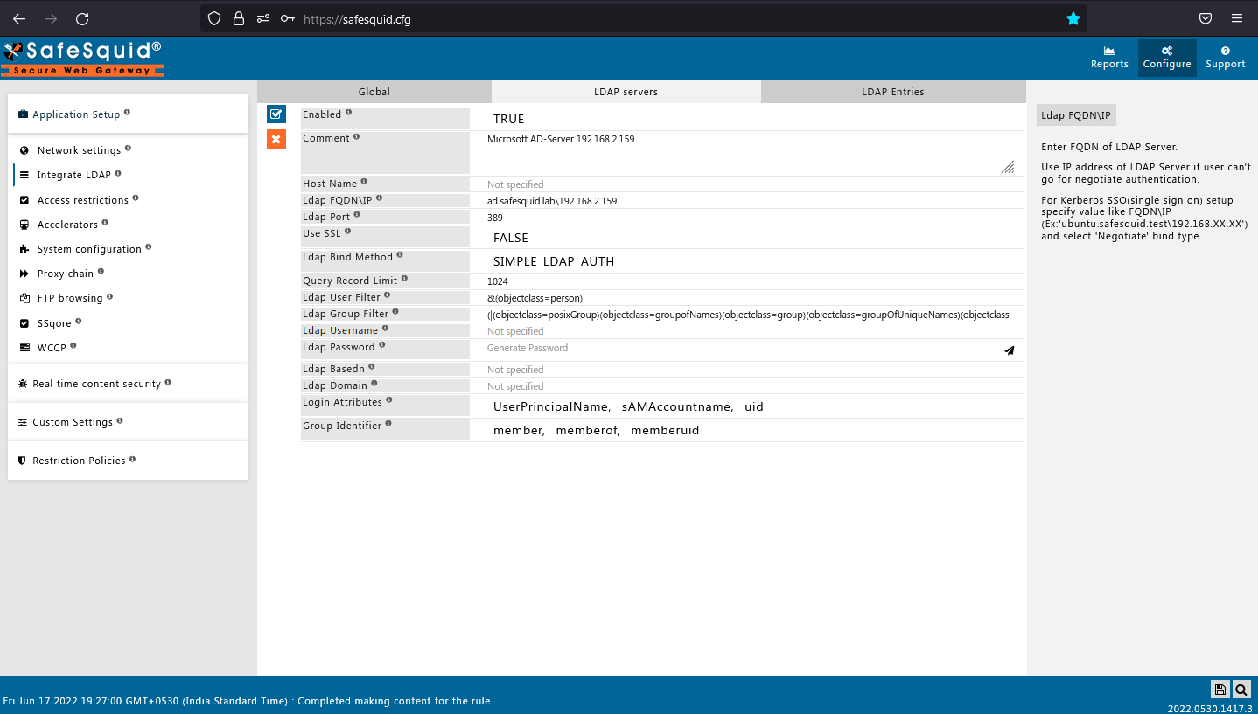Click info icon beside Ldap Password
The width and height of the screenshot is (1258, 714).
point(382,345)
